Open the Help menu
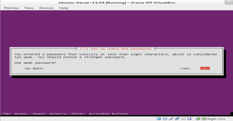 coord(64,8)
